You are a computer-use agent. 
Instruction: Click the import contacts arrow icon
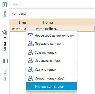pyautogui.click(x=31, y=79)
